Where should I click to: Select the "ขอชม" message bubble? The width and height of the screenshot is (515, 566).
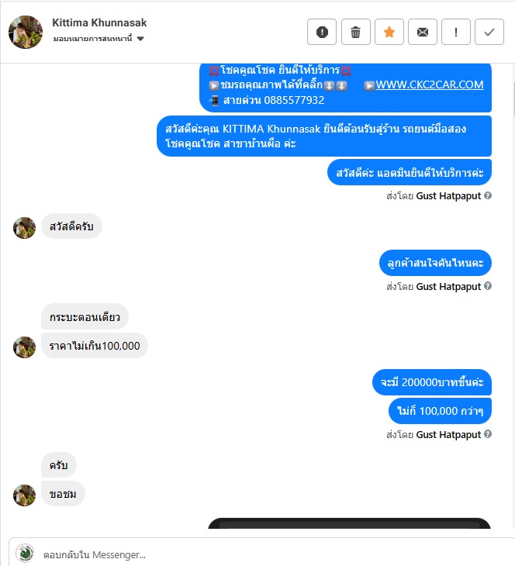click(63, 494)
